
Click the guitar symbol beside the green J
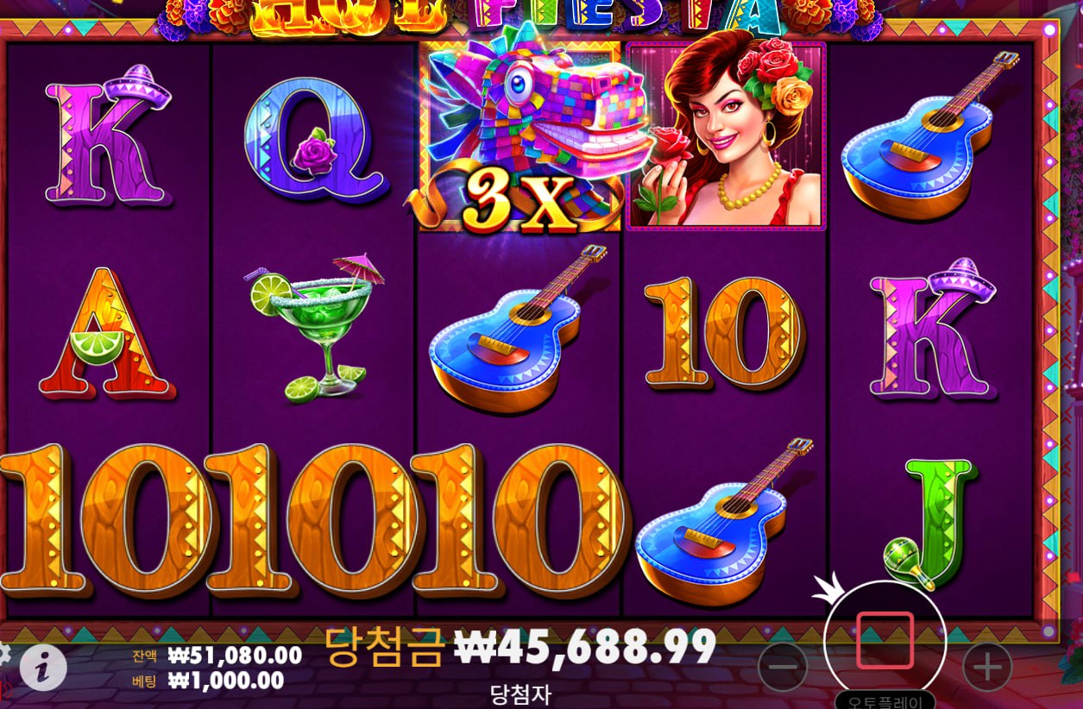pos(724,523)
